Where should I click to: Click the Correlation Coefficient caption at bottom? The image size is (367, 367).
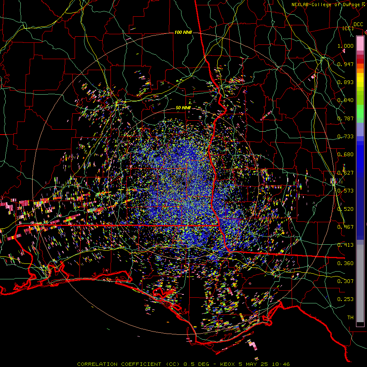click(183, 364)
